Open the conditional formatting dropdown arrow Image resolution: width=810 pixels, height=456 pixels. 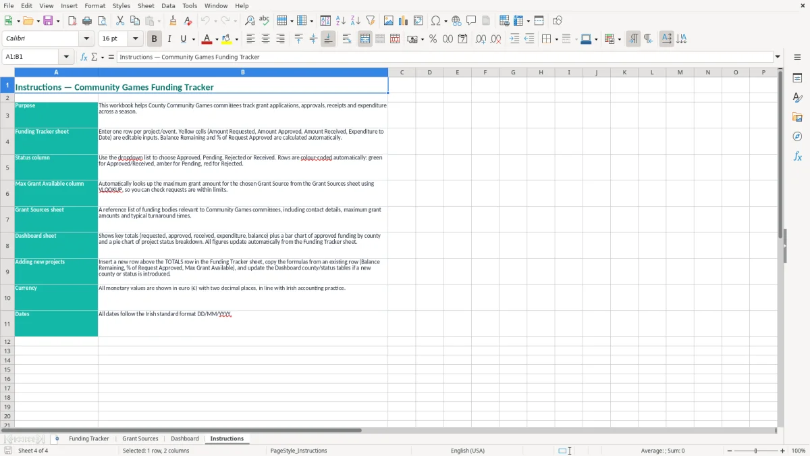[619, 39]
